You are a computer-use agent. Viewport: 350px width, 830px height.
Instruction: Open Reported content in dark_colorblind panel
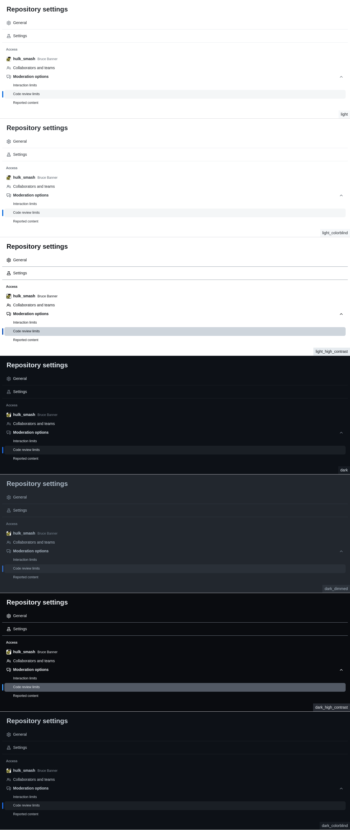(x=175, y=814)
